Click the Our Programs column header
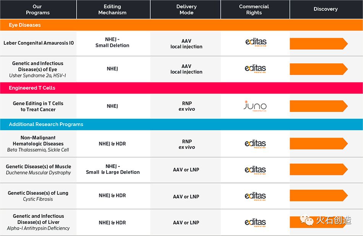 tap(38, 10)
